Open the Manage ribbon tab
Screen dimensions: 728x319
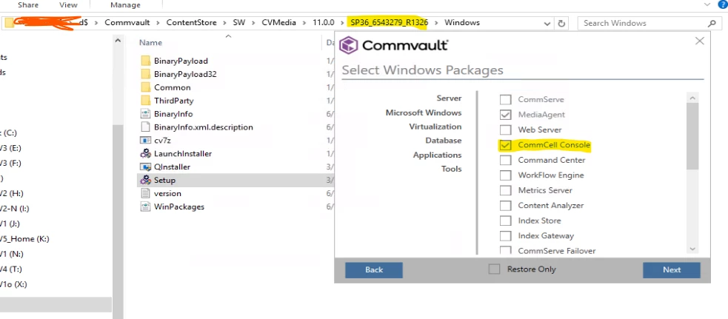click(x=125, y=5)
